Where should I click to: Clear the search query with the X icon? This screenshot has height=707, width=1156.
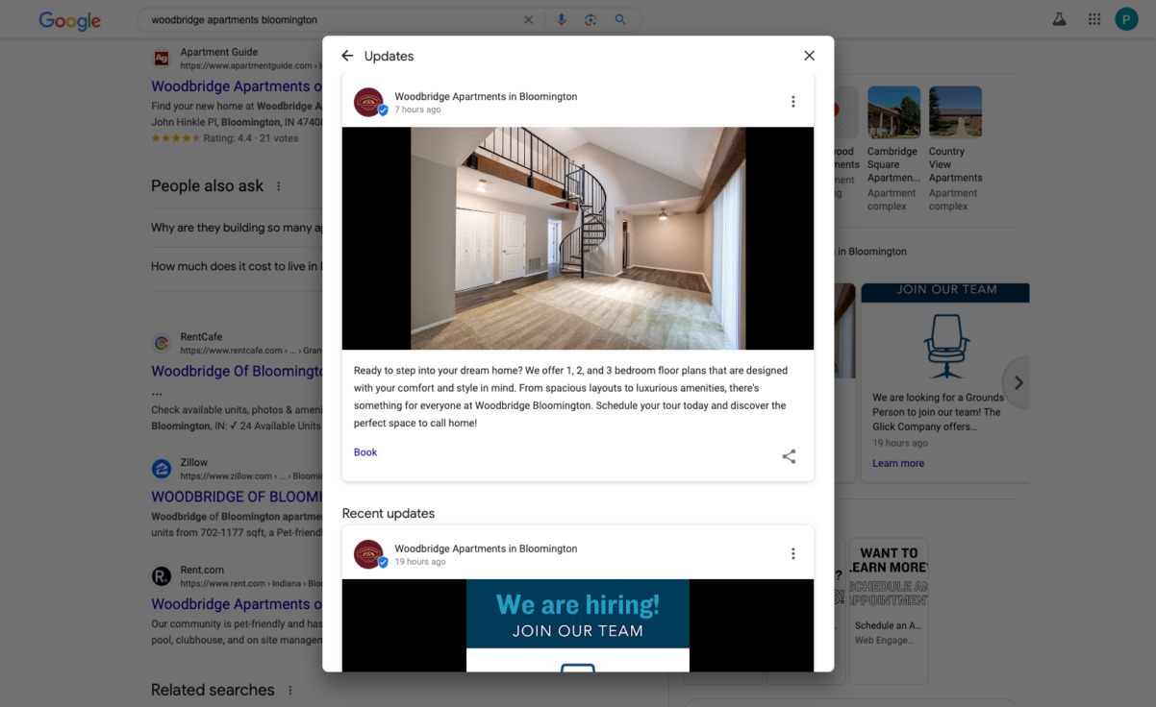point(528,18)
